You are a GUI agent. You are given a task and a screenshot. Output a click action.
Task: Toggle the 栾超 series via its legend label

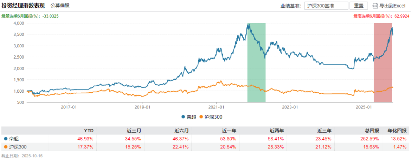191,117
